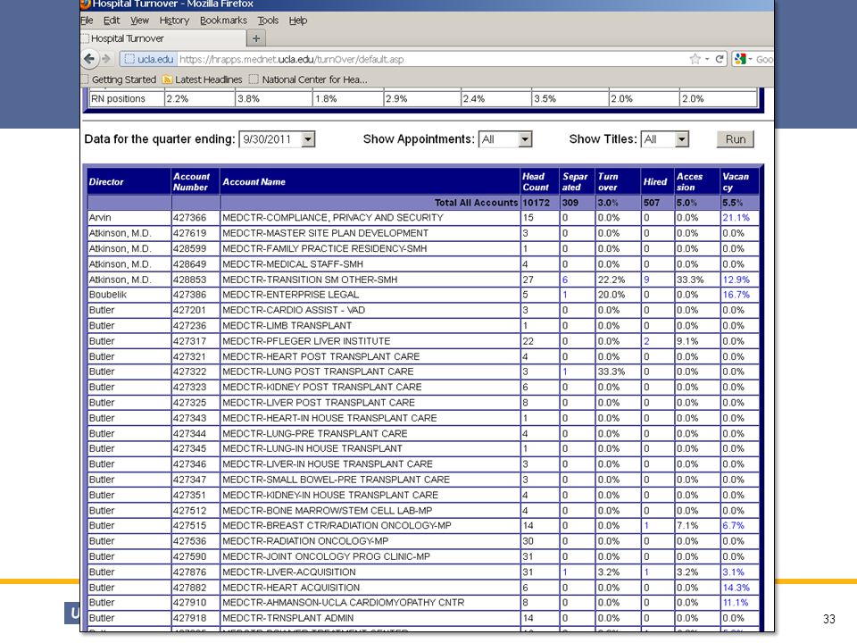
Task: Open the Show Titles dropdown
Action: (x=664, y=139)
